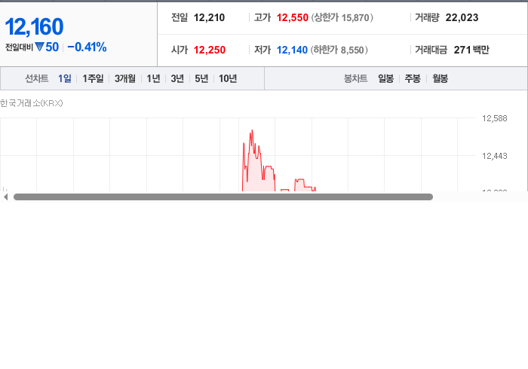Select the 1일 line chart range
The height and width of the screenshot is (369, 528).
(65, 78)
